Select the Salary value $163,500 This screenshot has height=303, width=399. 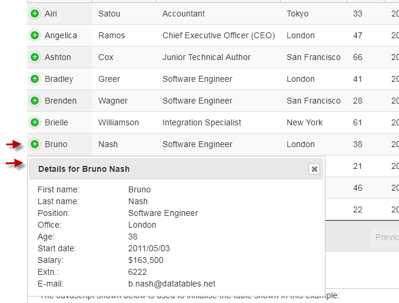[146, 260]
